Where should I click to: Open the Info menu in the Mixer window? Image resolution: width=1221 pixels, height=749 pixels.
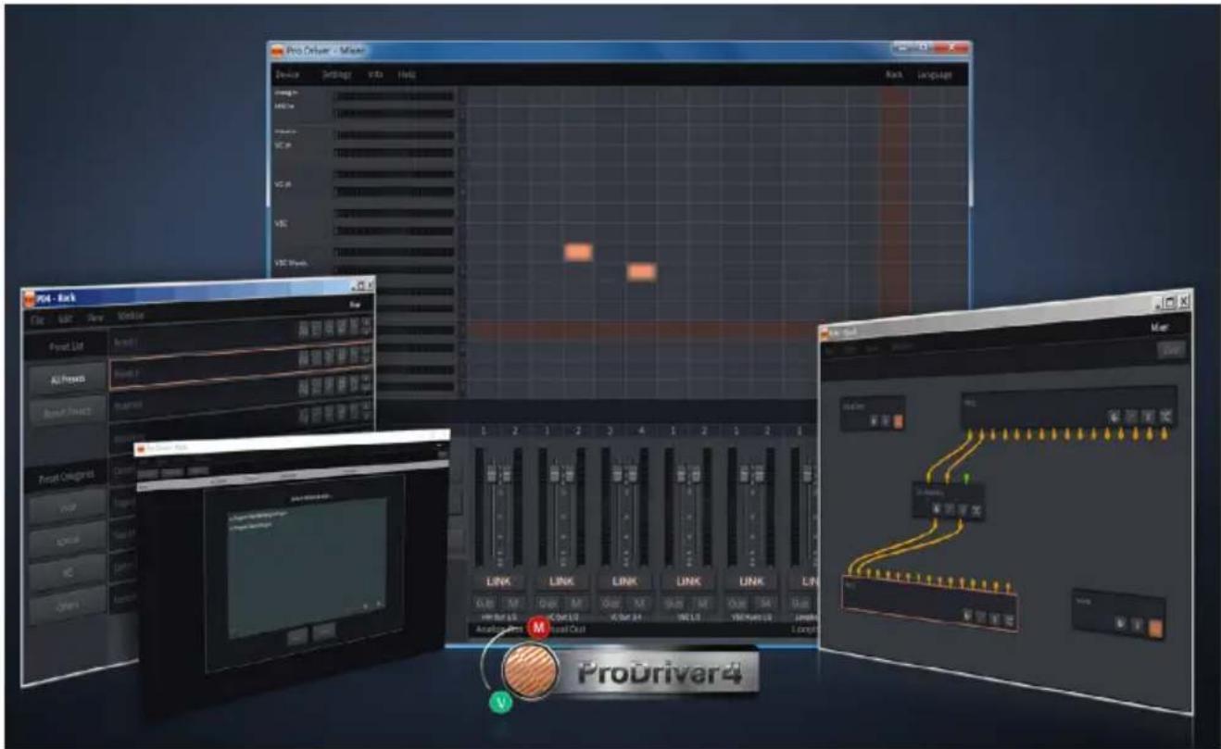pos(376,74)
